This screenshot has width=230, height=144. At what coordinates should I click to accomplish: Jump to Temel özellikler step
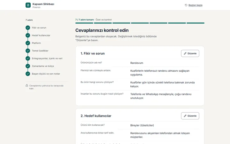click(x=40, y=51)
